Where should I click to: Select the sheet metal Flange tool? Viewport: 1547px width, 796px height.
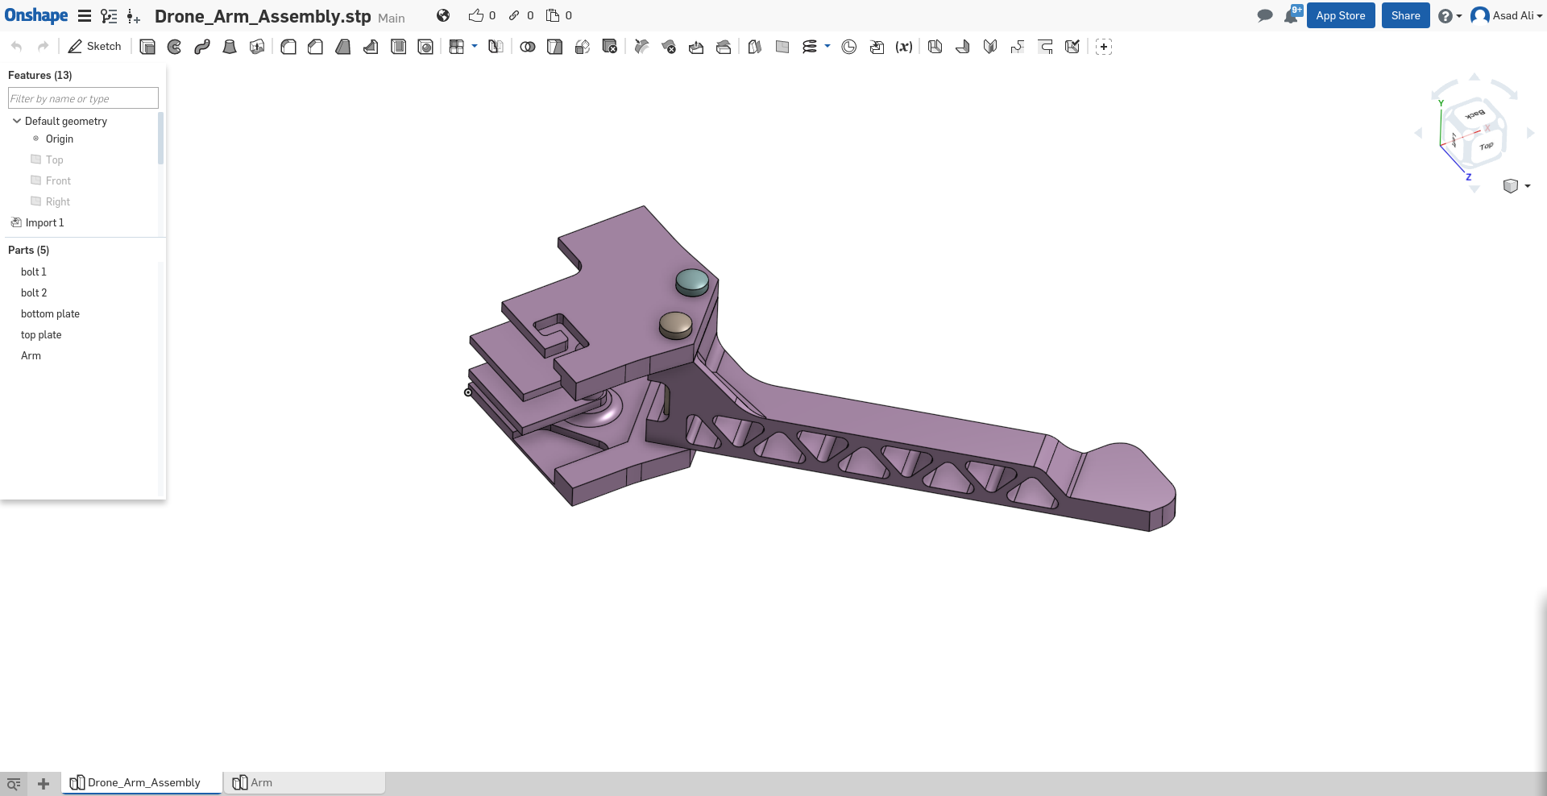pos(963,47)
